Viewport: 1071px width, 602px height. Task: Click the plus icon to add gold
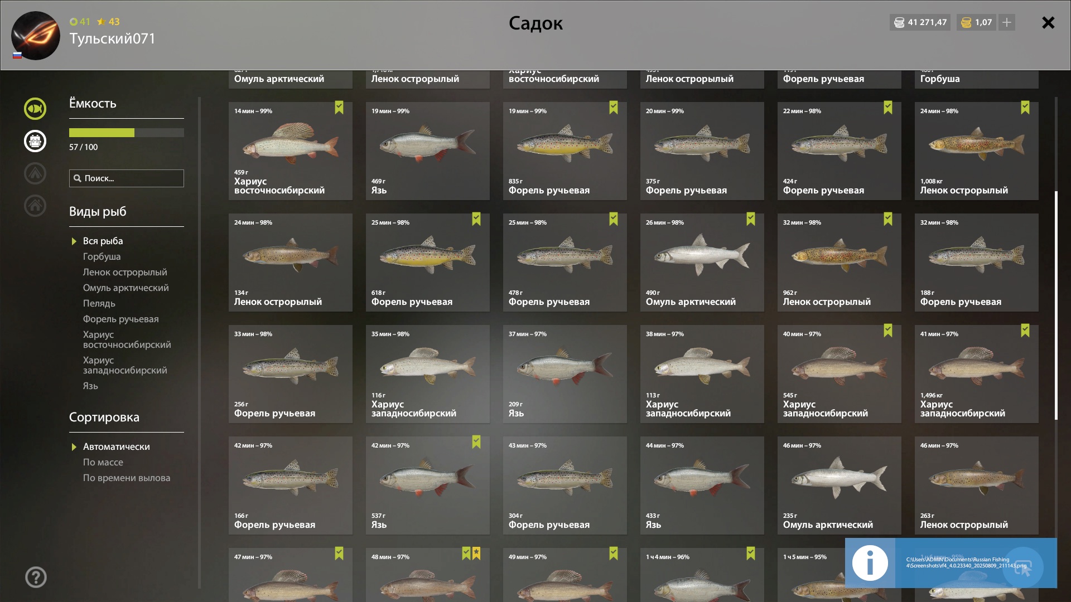1007,22
